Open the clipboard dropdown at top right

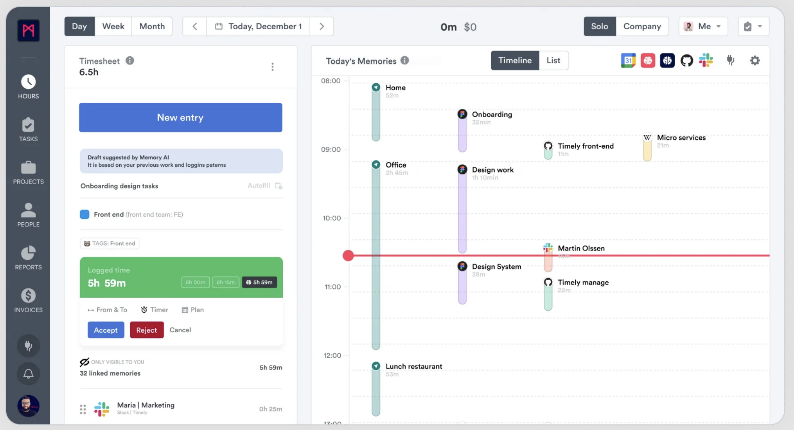(x=753, y=26)
